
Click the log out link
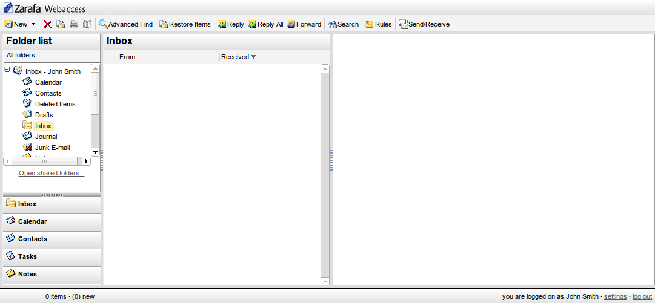click(642, 297)
